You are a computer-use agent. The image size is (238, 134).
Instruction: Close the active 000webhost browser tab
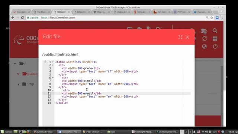[69, 12]
